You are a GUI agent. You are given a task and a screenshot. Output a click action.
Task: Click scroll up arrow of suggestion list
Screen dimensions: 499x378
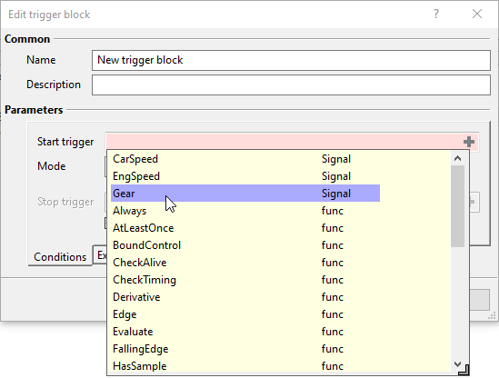tap(457, 158)
